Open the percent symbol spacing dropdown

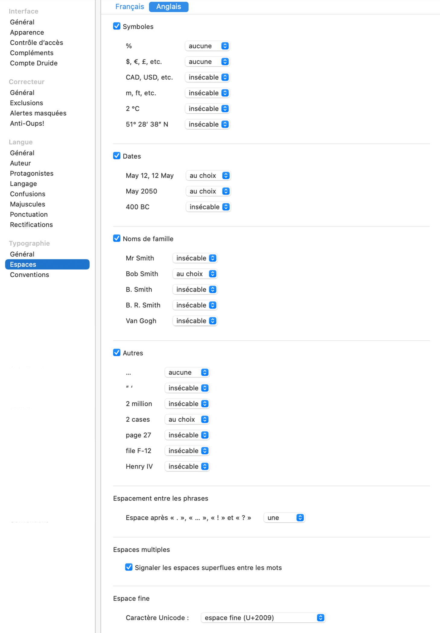(x=207, y=46)
